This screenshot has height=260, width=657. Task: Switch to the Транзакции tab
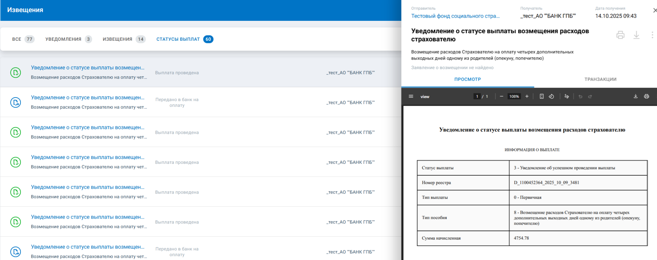coord(600,79)
